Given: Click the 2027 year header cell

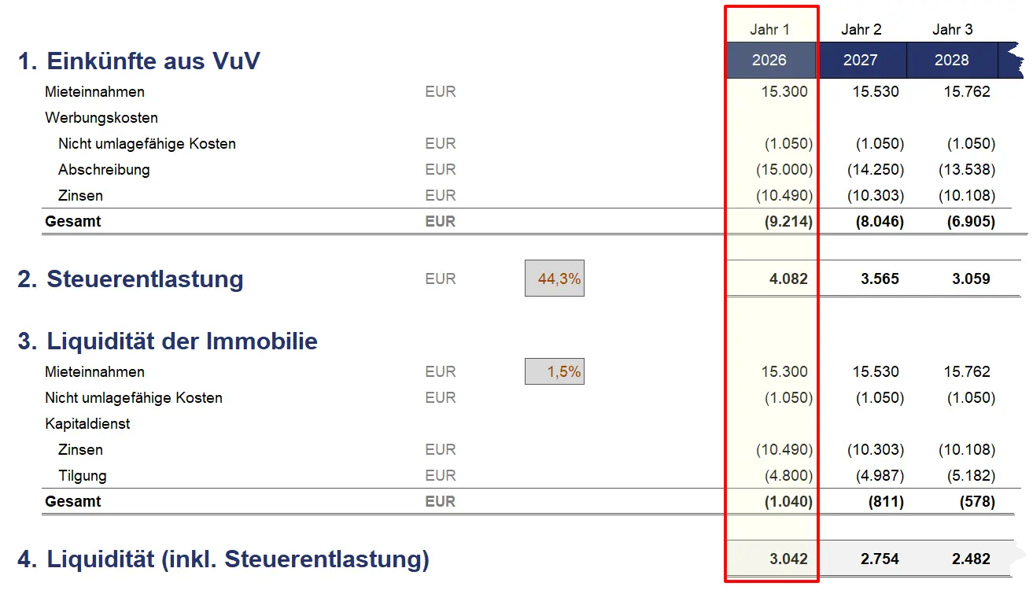Looking at the screenshot, I should click(x=861, y=61).
